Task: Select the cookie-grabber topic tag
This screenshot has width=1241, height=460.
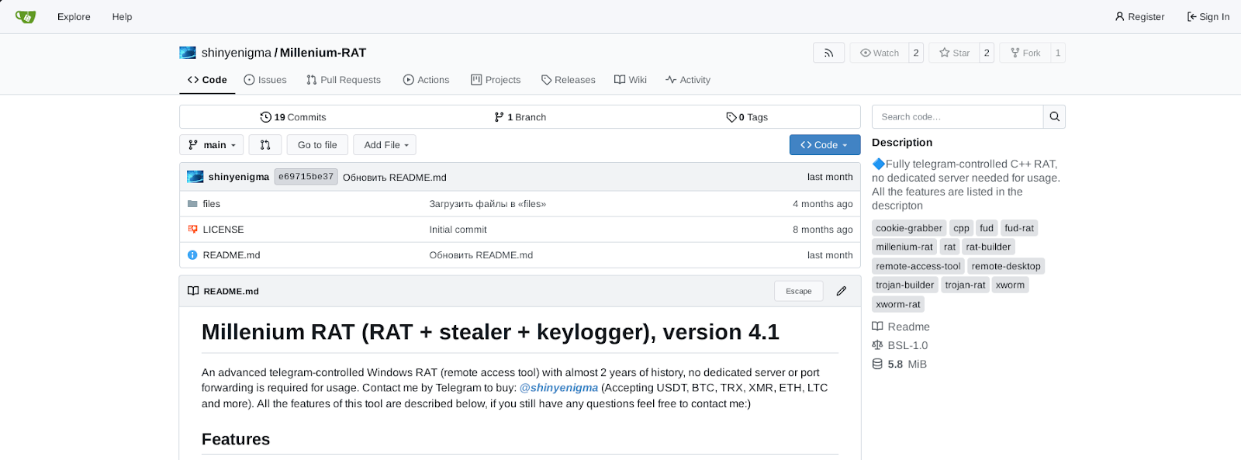Action: coord(909,228)
